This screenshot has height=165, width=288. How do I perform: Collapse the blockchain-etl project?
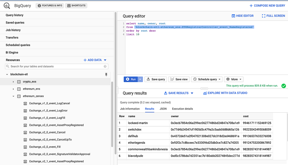point(7,75)
